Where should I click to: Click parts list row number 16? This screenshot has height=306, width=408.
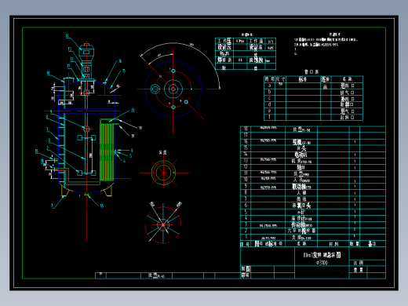(313, 142)
